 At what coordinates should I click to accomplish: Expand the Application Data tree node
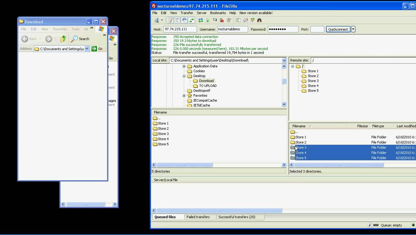pyautogui.click(x=184, y=66)
